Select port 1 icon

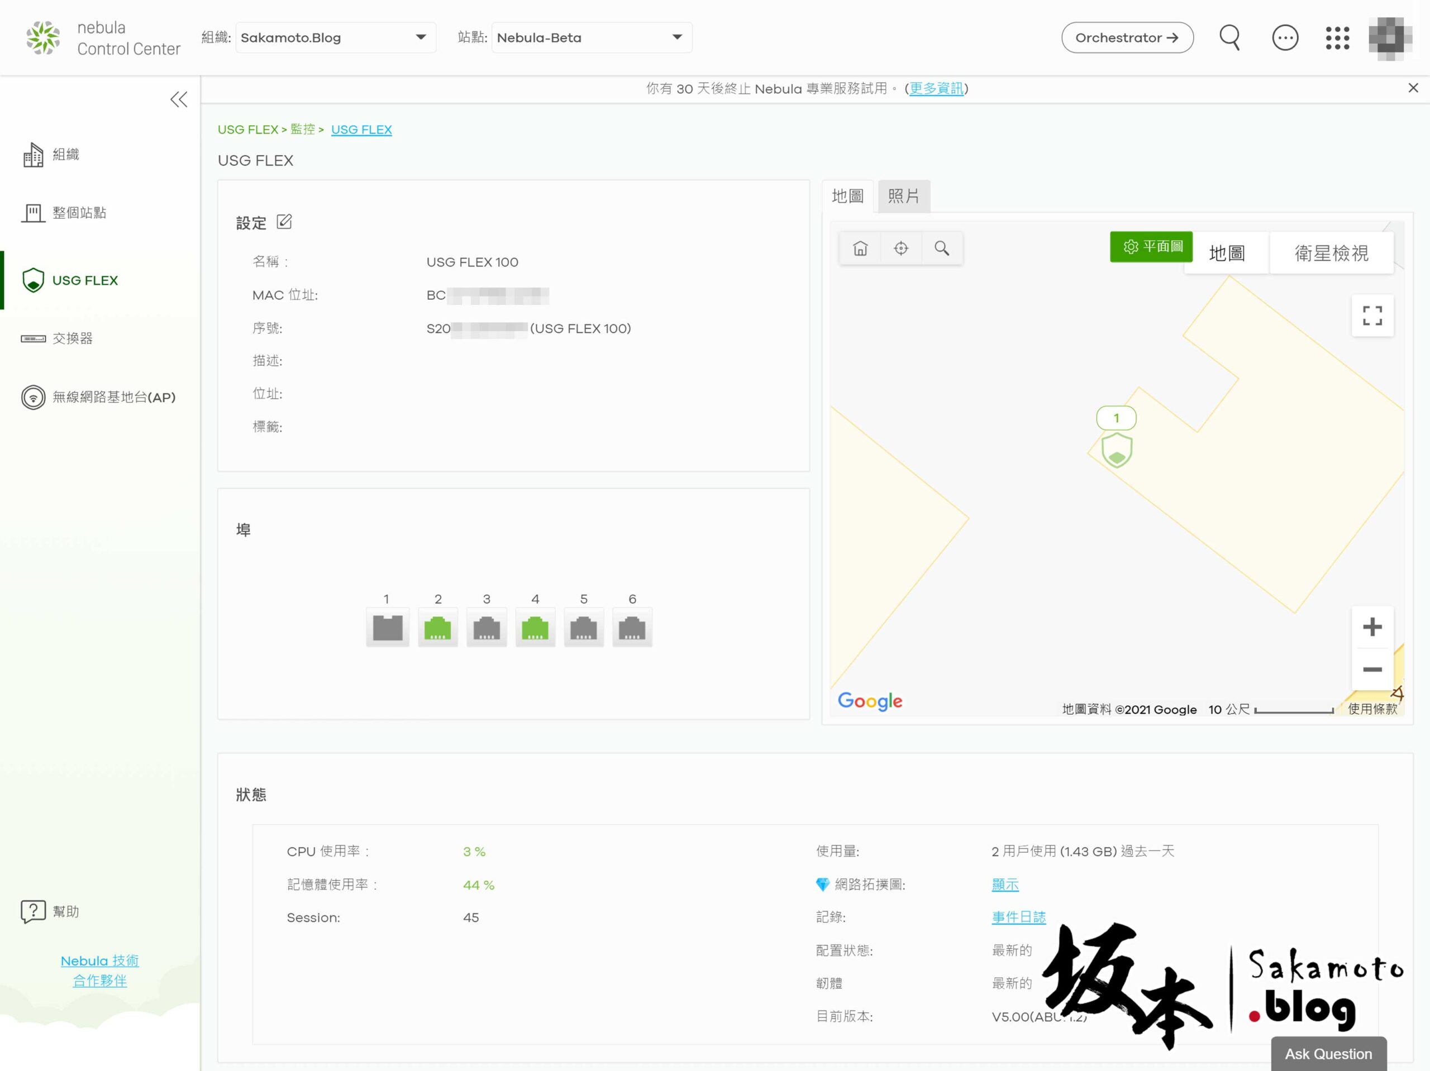pos(387,627)
